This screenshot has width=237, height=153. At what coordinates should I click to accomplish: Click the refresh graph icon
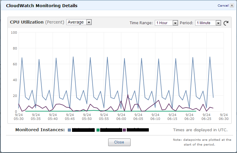pos(226,23)
